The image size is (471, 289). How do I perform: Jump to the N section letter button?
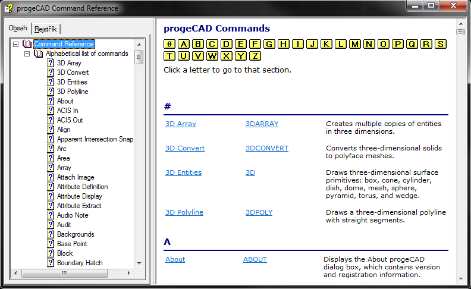click(369, 44)
